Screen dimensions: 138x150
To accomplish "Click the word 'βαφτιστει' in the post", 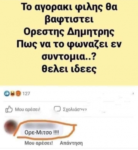I will [x=69, y=20].
